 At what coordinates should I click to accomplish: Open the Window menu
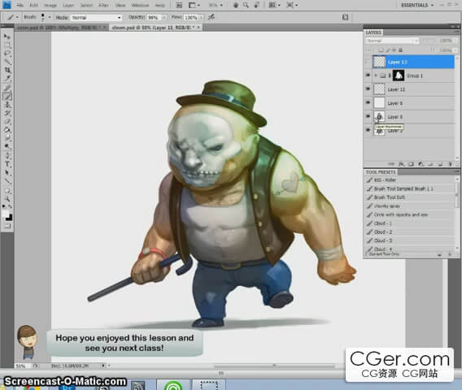(x=140, y=5)
